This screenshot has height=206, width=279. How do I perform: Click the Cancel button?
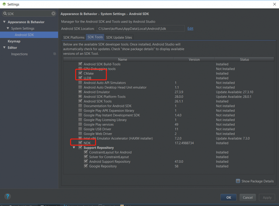[248, 197]
